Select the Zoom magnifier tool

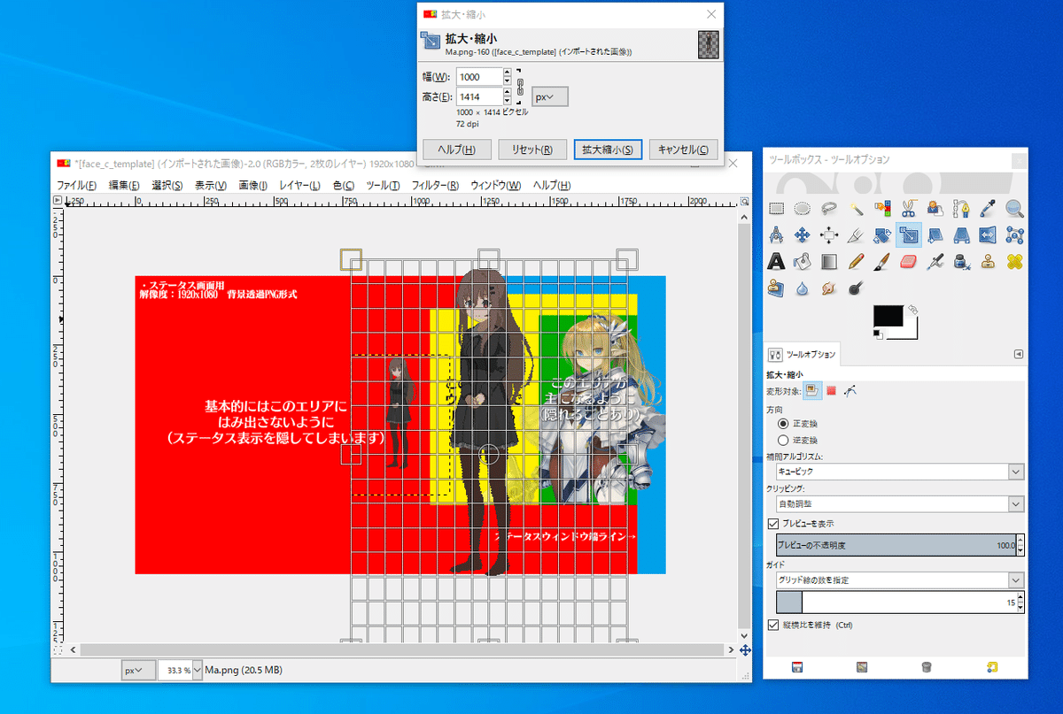point(1015,209)
